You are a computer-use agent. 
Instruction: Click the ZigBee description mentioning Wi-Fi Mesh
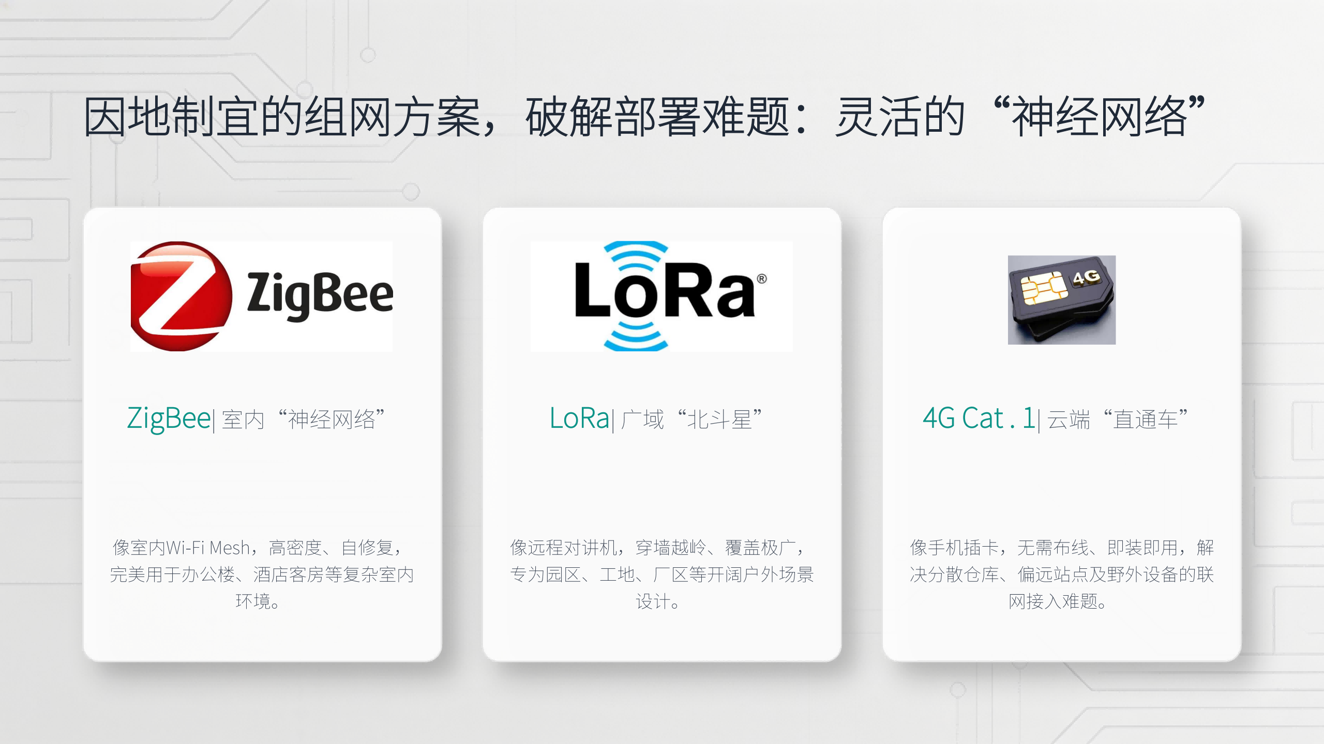262,574
